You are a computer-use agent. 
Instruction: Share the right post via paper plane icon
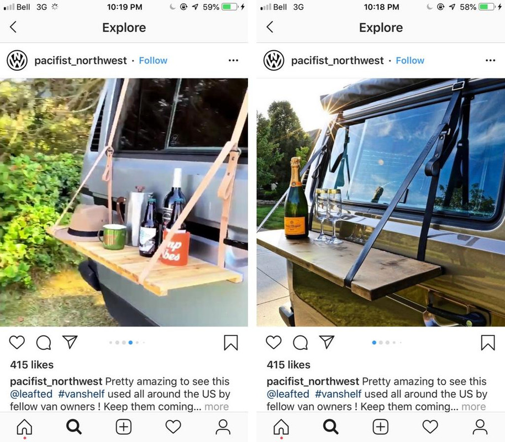[327, 342]
